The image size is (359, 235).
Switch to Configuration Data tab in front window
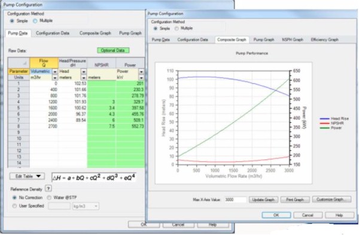193,40
